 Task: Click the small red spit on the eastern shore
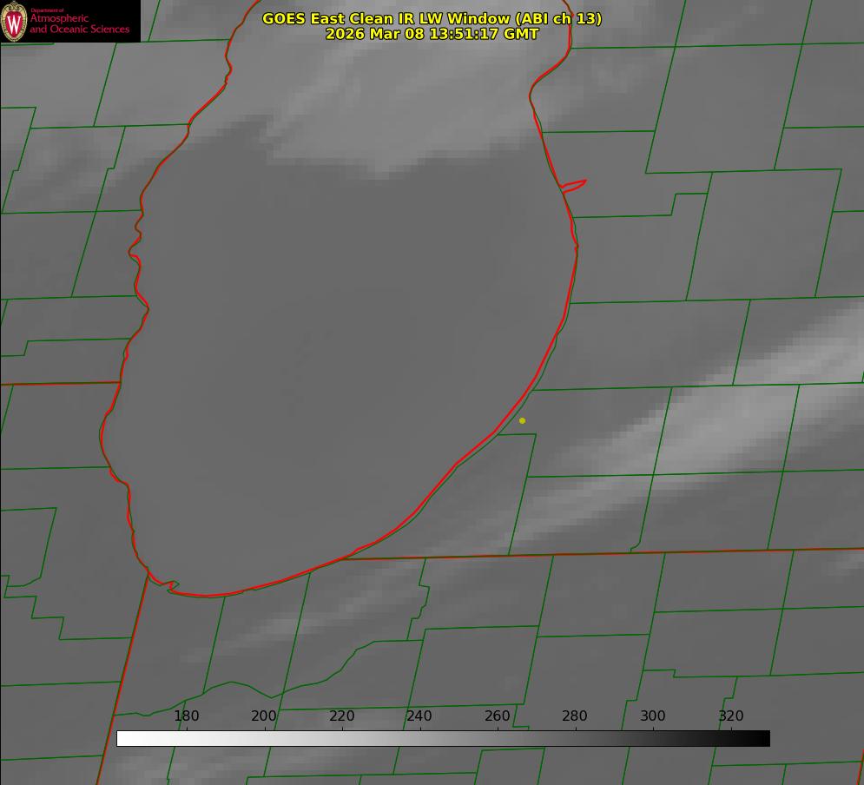pos(575,185)
